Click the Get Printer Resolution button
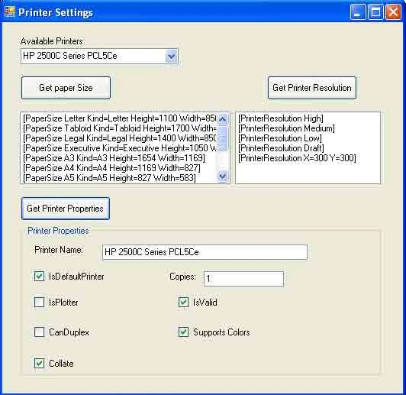This screenshot has width=406, height=395. (311, 88)
